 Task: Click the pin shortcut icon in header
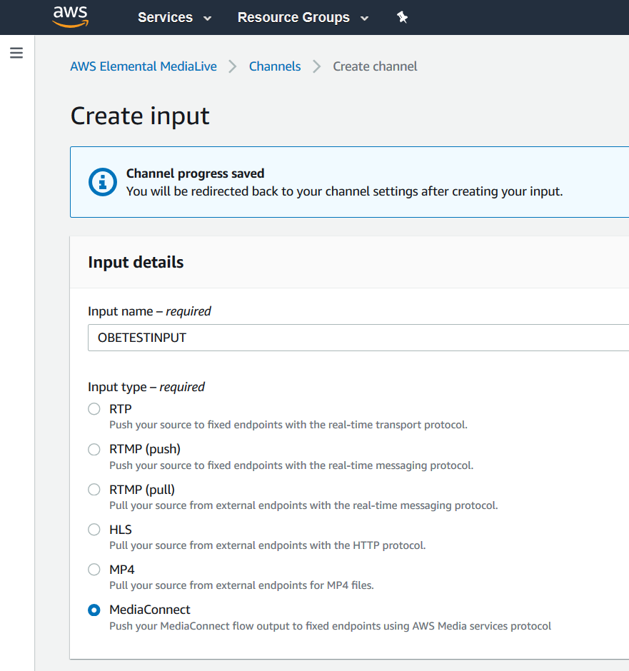pos(402,18)
